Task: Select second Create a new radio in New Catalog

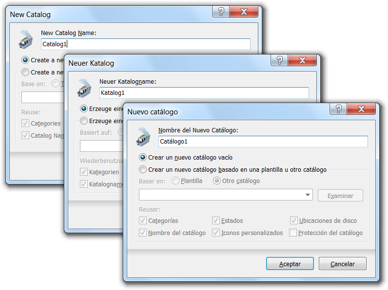Action: pyautogui.click(x=25, y=72)
